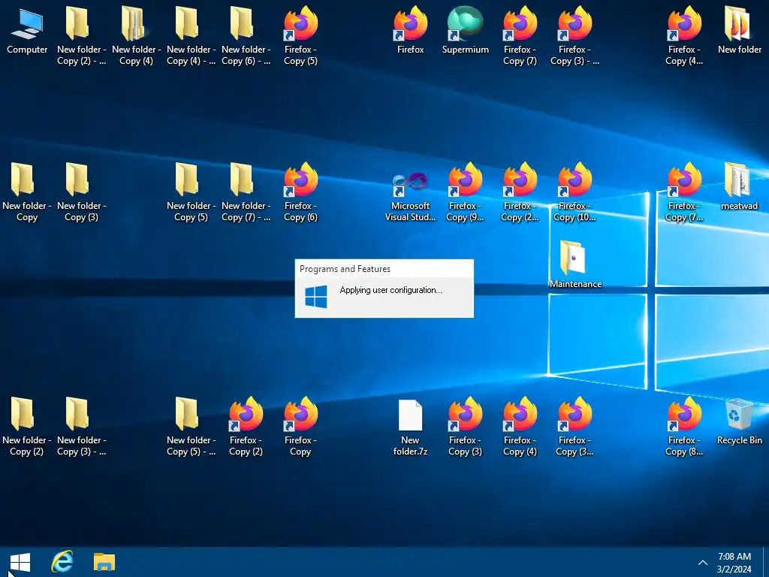Open the Recycle Bin

click(739, 423)
